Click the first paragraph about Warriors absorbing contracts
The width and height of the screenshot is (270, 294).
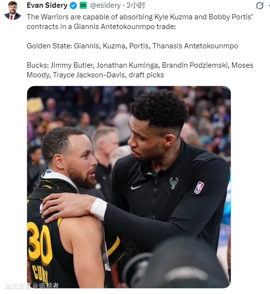[x=140, y=22]
